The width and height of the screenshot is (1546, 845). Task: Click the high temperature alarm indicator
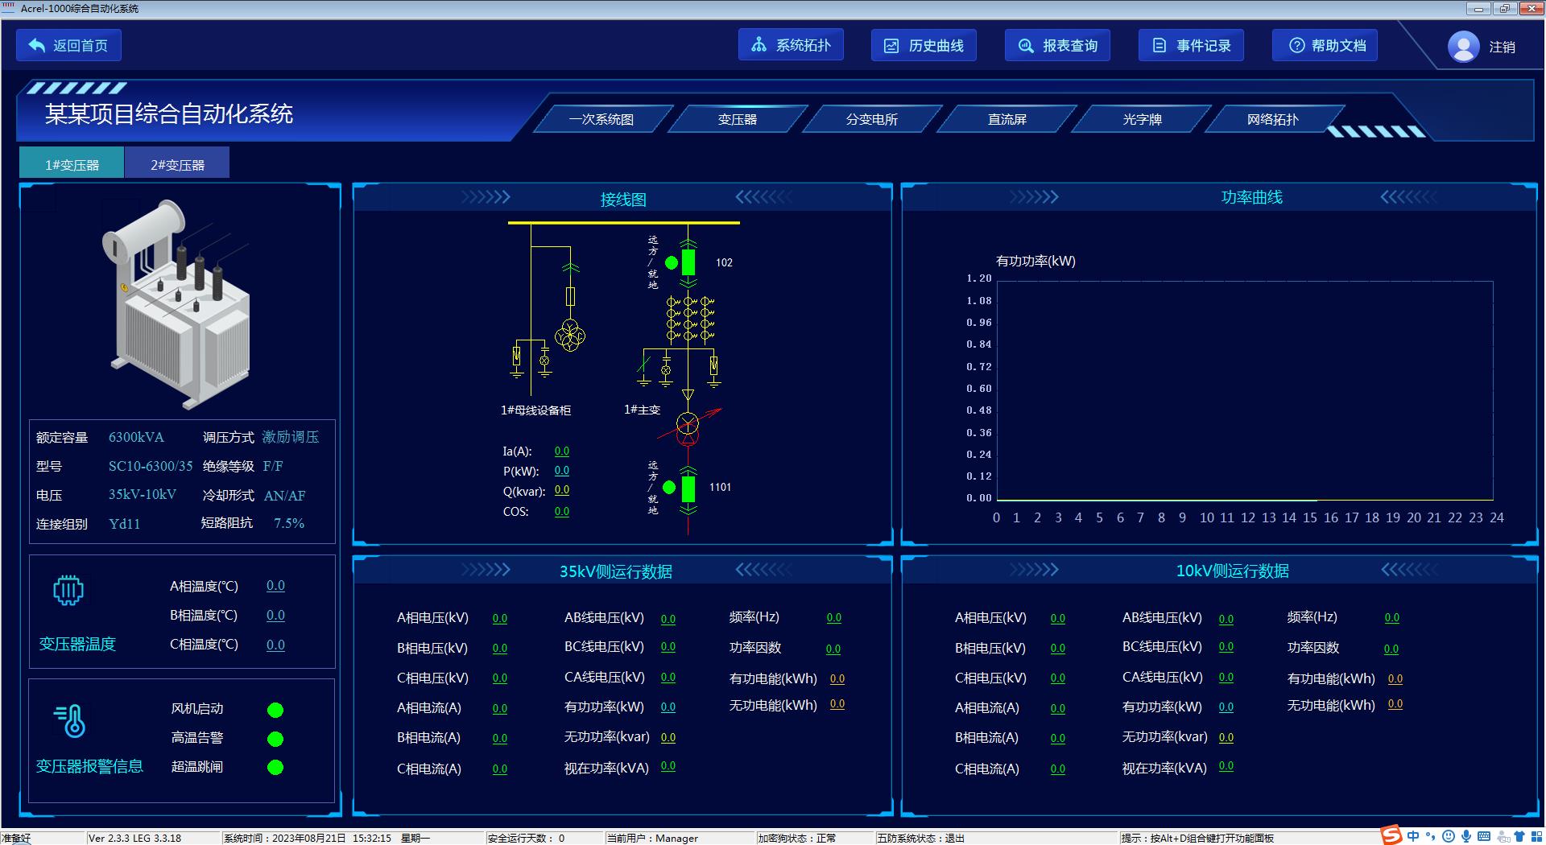click(x=275, y=739)
